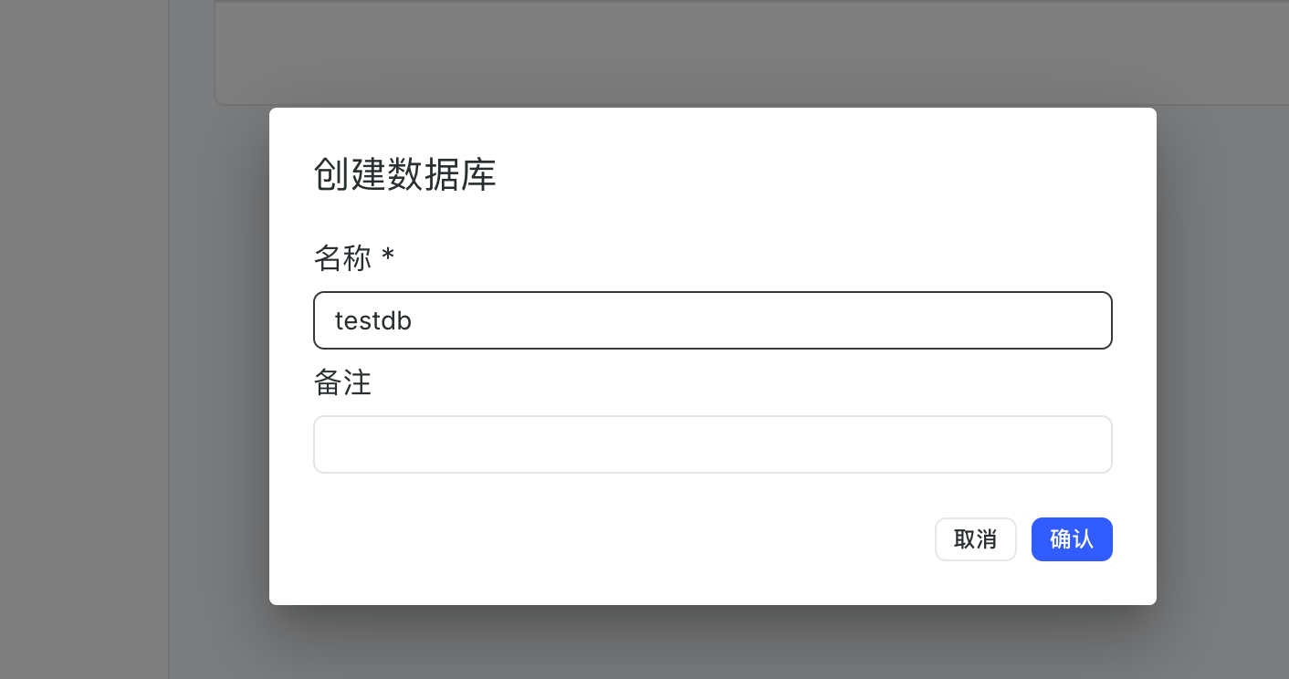Click the dimmed area below the dialog
Viewport: 1289px width, 679px height.
tap(712, 643)
